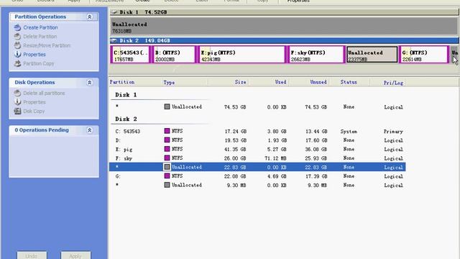Select the Disk 1 Unallocated 76318MB block
The height and width of the screenshot is (259, 460).
click(284, 27)
